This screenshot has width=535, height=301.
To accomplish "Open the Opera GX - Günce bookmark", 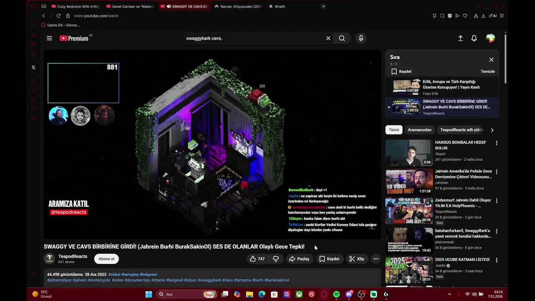I will (60, 25).
